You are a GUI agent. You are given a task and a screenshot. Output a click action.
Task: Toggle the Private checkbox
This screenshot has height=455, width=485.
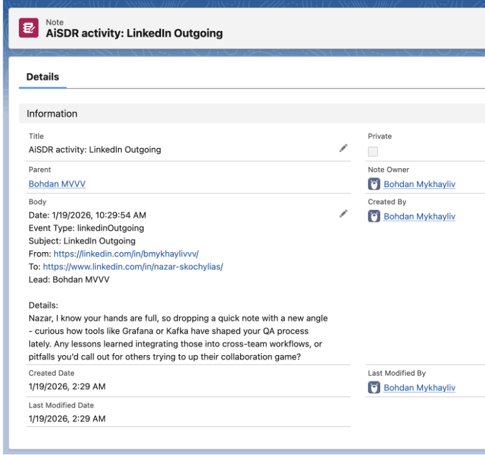tap(373, 152)
